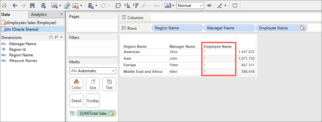Click the Text button in Marks card
The width and height of the screenshot is (322, 122).
pyautogui.click(x=109, y=84)
